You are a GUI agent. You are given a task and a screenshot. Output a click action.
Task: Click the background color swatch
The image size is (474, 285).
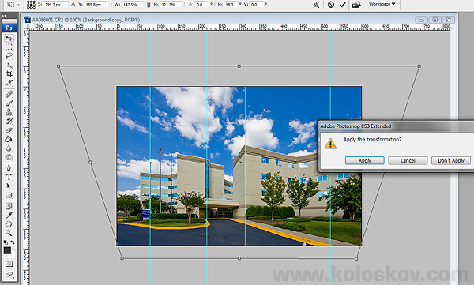tap(12, 256)
